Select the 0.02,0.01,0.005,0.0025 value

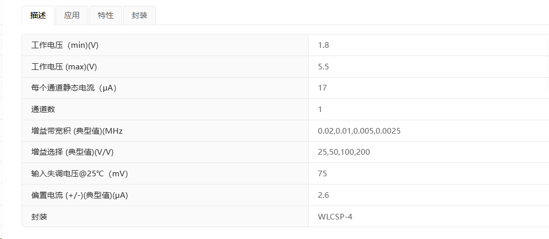pos(359,131)
